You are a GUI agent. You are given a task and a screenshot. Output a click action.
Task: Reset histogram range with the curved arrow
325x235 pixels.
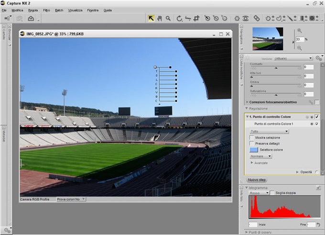(x=318, y=224)
